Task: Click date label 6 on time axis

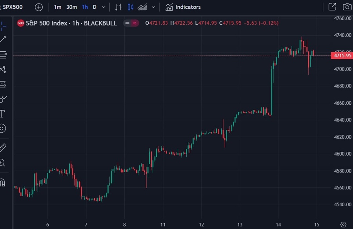Action: pyautogui.click(x=47, y=225)
